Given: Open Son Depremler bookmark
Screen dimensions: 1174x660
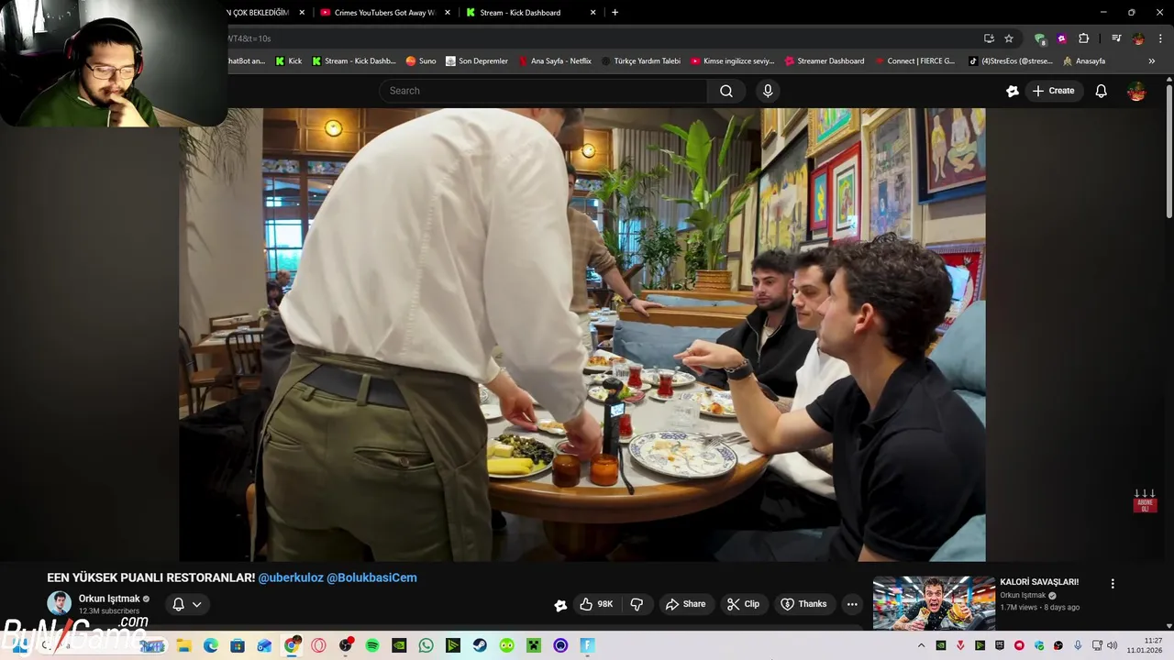Looking at the screenshot, I should 476,61.
